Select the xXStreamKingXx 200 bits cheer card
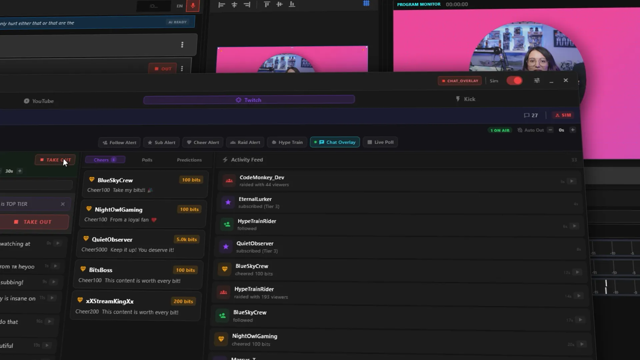Screen dimensions: 640x360 click(x=135, y=306)
